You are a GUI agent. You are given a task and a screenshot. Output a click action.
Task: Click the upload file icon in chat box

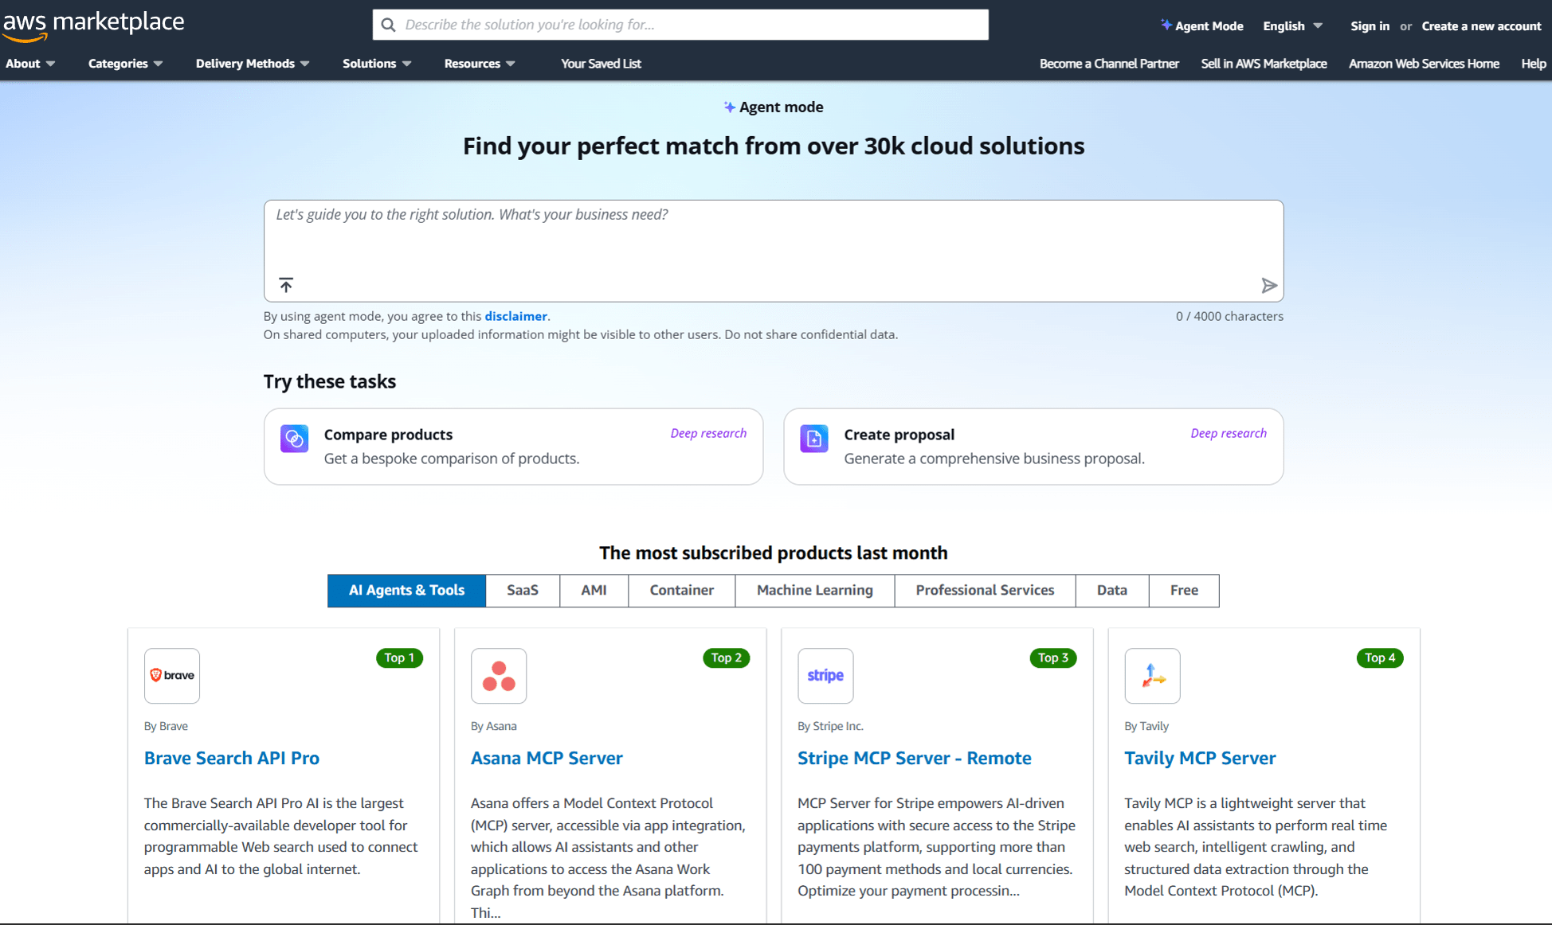286,285
